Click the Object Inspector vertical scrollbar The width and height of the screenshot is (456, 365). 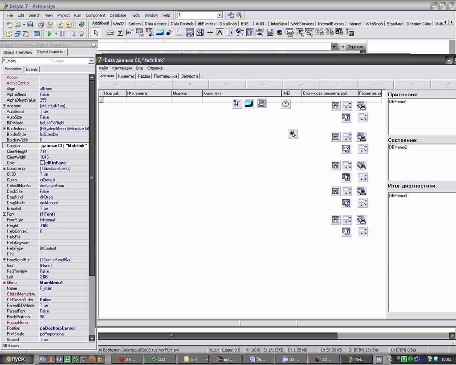[92, 177]
